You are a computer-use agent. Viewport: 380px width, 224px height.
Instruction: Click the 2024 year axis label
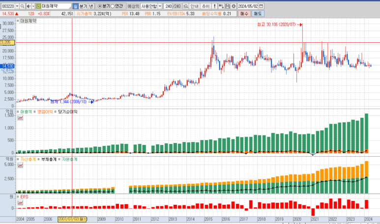coord(368,219)
